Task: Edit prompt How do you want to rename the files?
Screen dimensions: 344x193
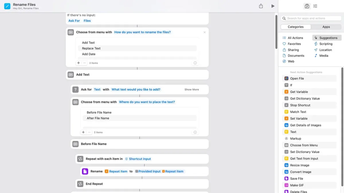Action: click(x=142, y=32)
